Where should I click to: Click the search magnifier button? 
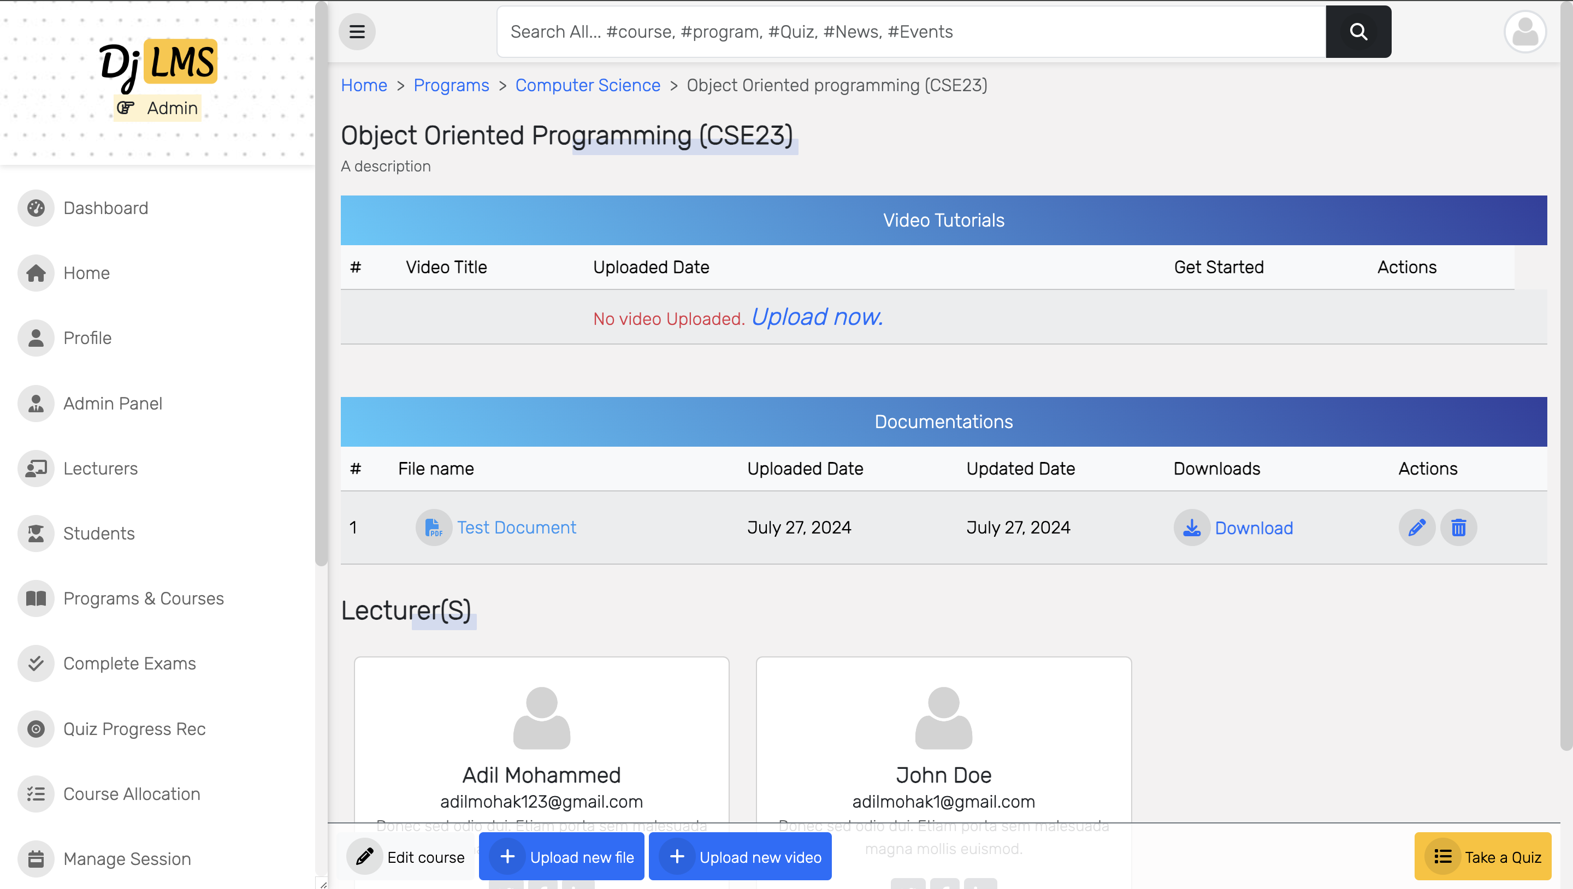point(1358,32)
